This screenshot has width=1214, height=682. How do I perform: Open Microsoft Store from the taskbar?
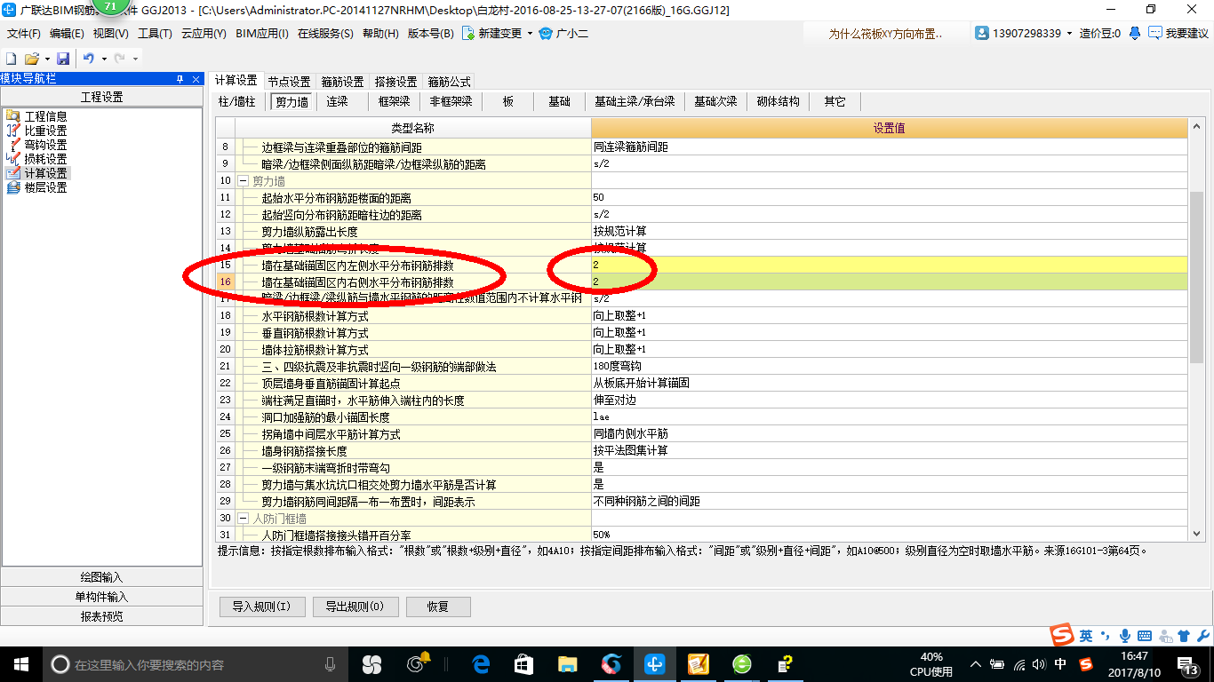524,664
